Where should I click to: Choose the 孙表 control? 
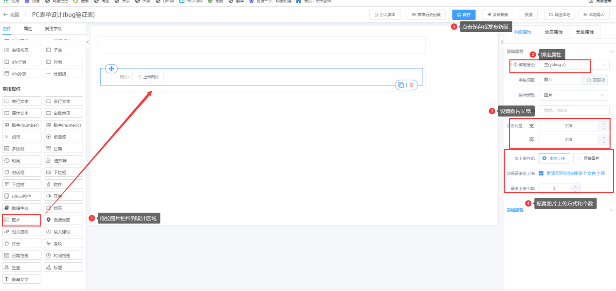tap(63, 62)
